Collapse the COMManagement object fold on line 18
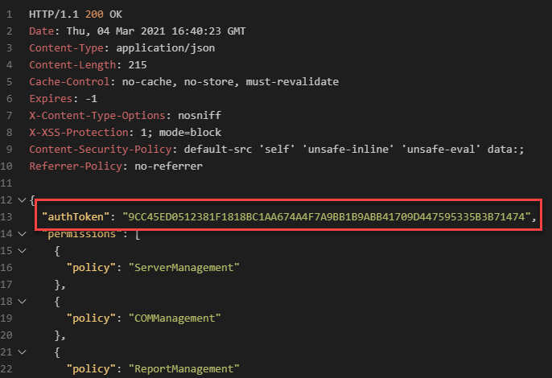This screenshot has height=378, width=552. click(20, 301)
